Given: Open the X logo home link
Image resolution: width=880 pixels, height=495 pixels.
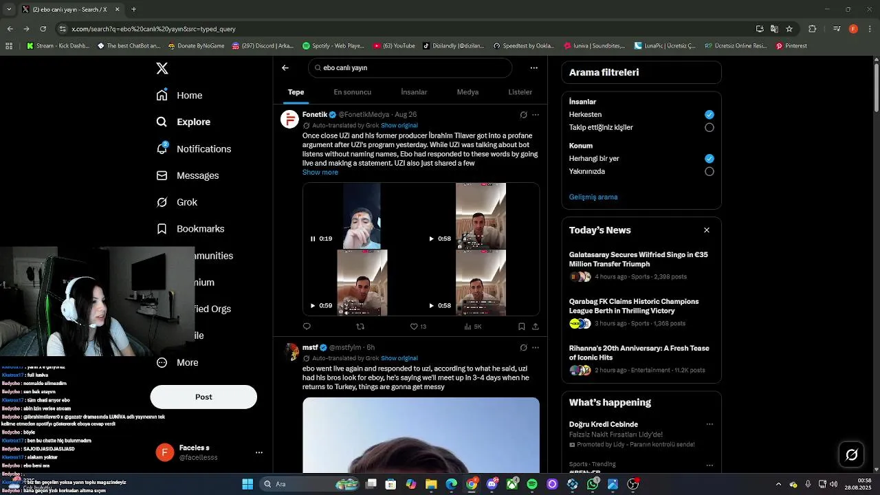Looking at the screenshot, I should coord(162,68).
